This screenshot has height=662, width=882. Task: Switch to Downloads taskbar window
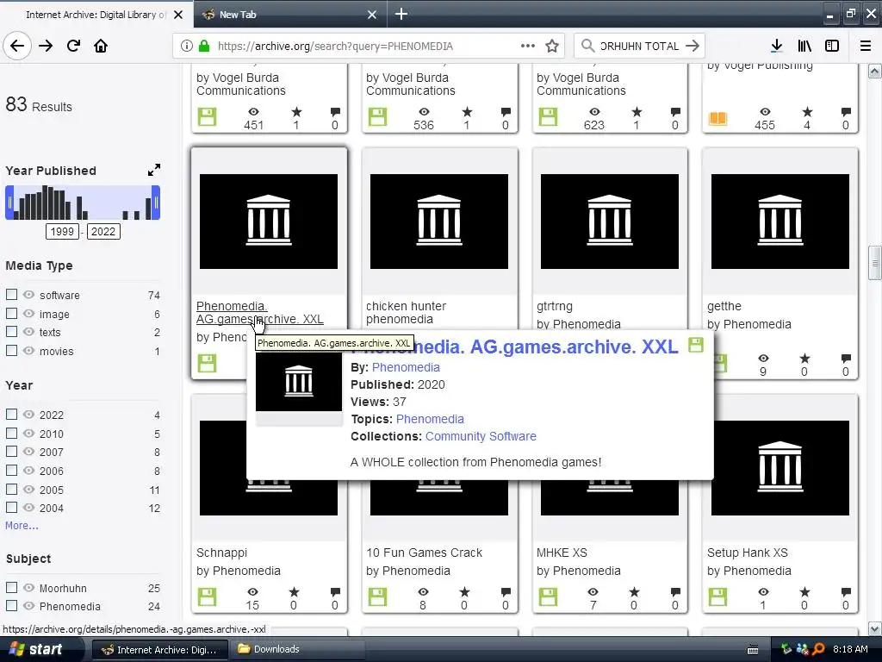[296, 649]
